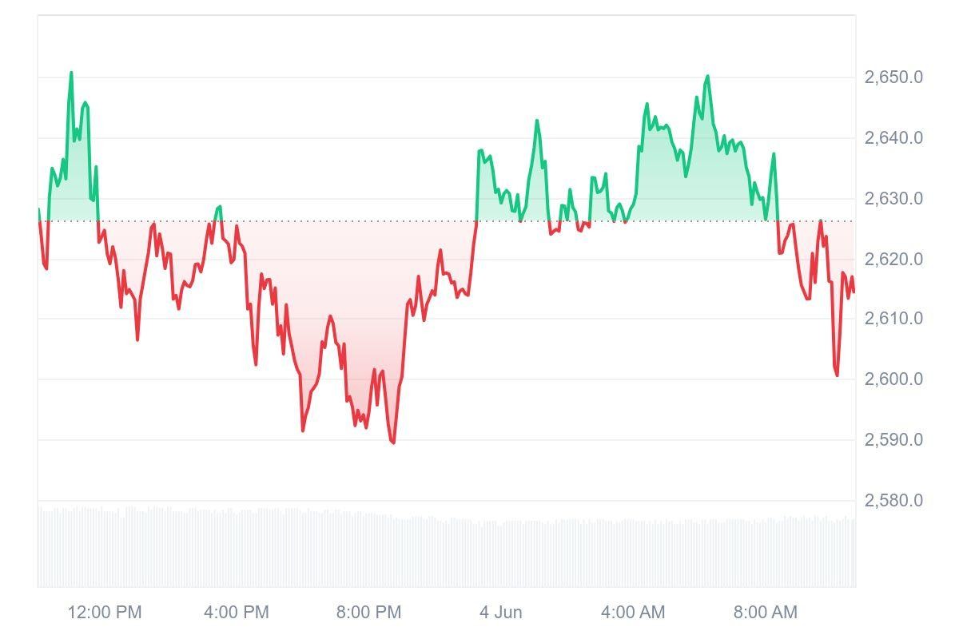Image resolution: width=959 pixels, height=639 pixels.
Task: Click the 2,590.0 price axis label
Action: tap(893, 440)
